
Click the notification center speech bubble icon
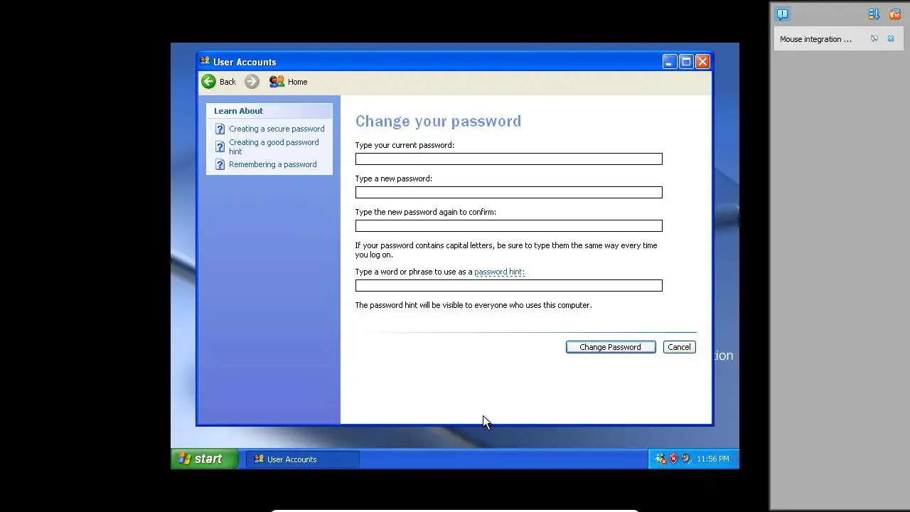coord(783,14)
